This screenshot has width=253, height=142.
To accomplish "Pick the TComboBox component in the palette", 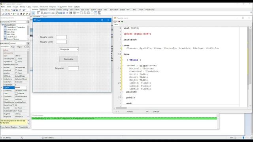I will pos(74,13).
